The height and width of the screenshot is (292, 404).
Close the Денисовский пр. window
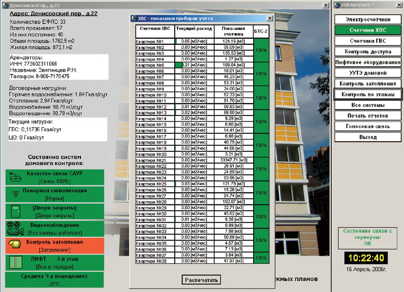tap(326, 5)
